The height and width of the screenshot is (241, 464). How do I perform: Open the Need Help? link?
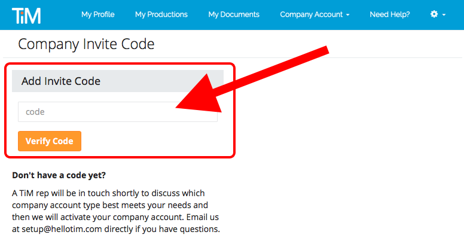click(x=390, y=14)
